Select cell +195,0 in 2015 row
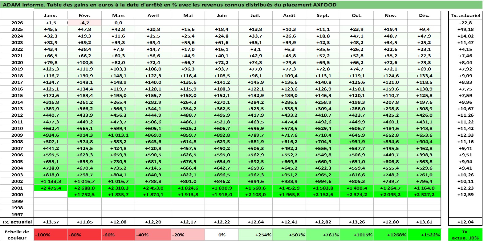Screen dimensions: 484x241 coord(118,95)
